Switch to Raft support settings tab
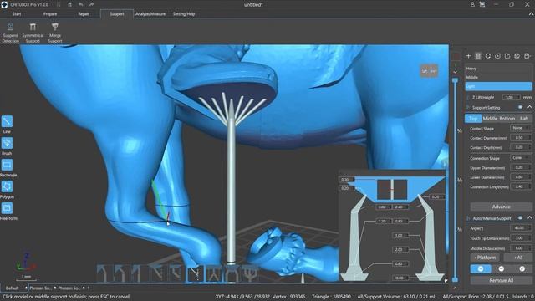 pos(524,119)
